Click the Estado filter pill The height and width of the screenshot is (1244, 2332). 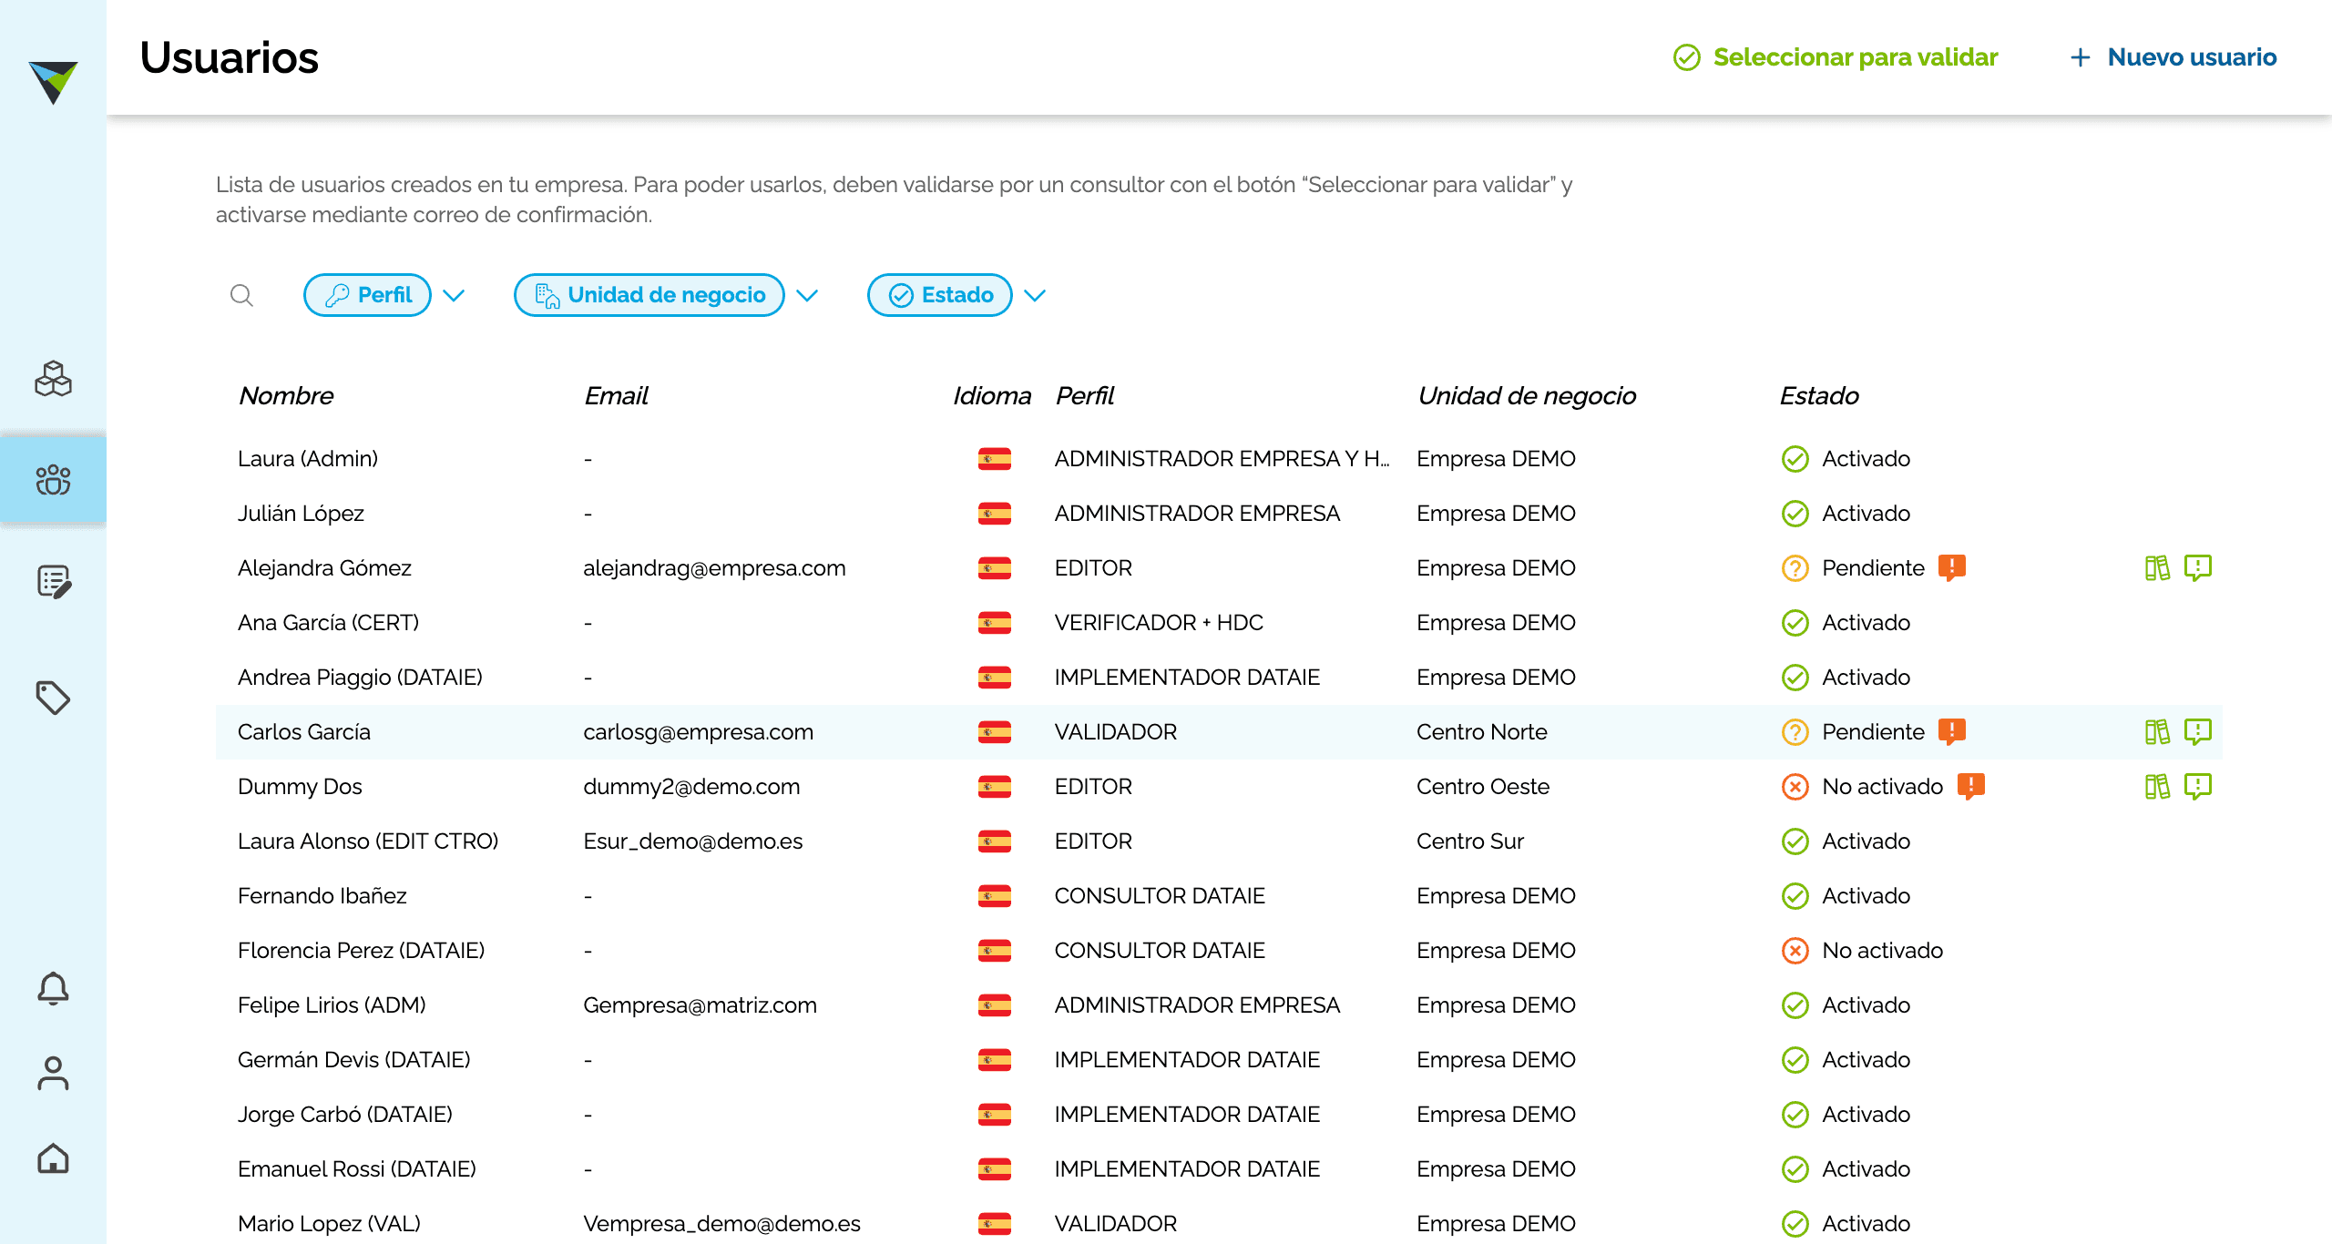coord(940,295)
